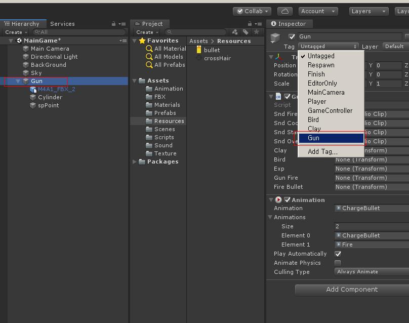This screenshot has height=323, width=409.
Task: Click the Hierarchy search field
Action: tap(79, 32)
